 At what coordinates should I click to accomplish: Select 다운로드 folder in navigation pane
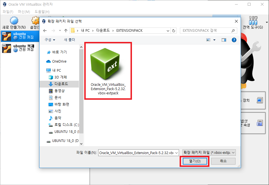click(x=59, y=84)
